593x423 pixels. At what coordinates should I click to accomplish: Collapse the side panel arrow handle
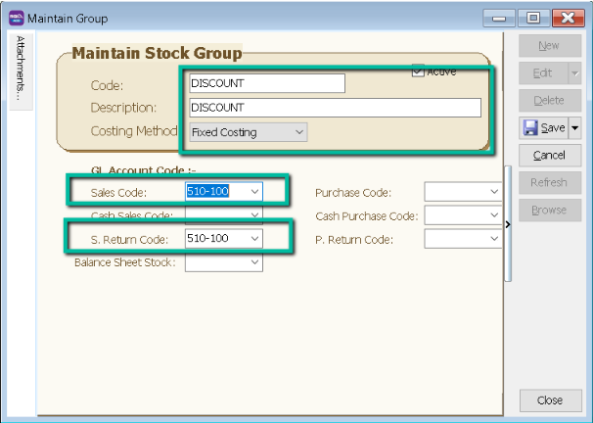point(507,225)
